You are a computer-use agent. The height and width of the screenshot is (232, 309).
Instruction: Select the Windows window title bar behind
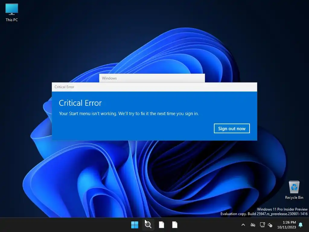point(152,78)
